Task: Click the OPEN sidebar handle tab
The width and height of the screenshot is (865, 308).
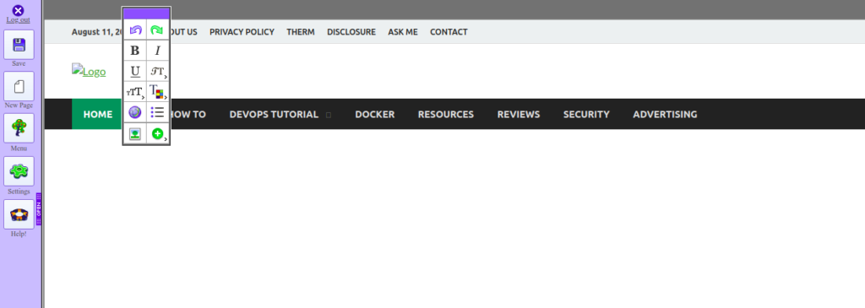Action: coord(39,208)
